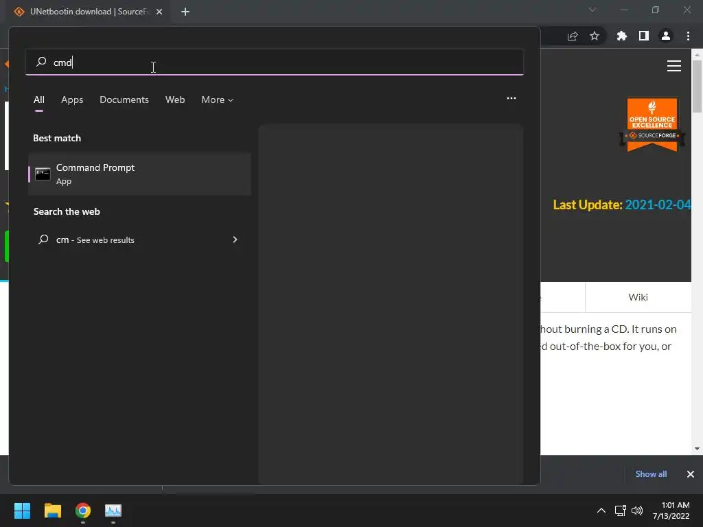Open the Chrome extensions puzzle icon

[x=622, y=36]
